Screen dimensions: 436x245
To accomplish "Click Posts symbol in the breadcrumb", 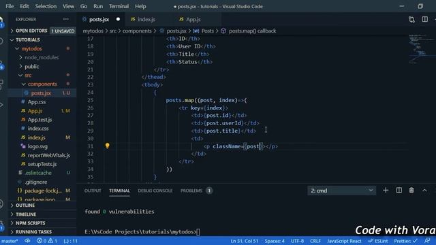I will [207, 31].
